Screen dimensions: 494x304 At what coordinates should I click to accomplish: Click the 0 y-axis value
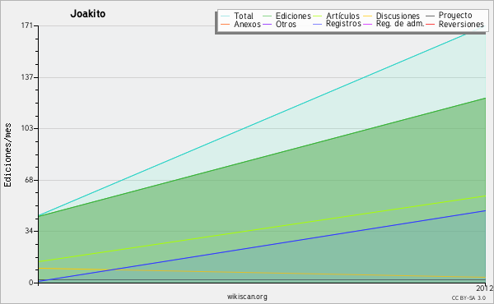[x=31, y=283]
